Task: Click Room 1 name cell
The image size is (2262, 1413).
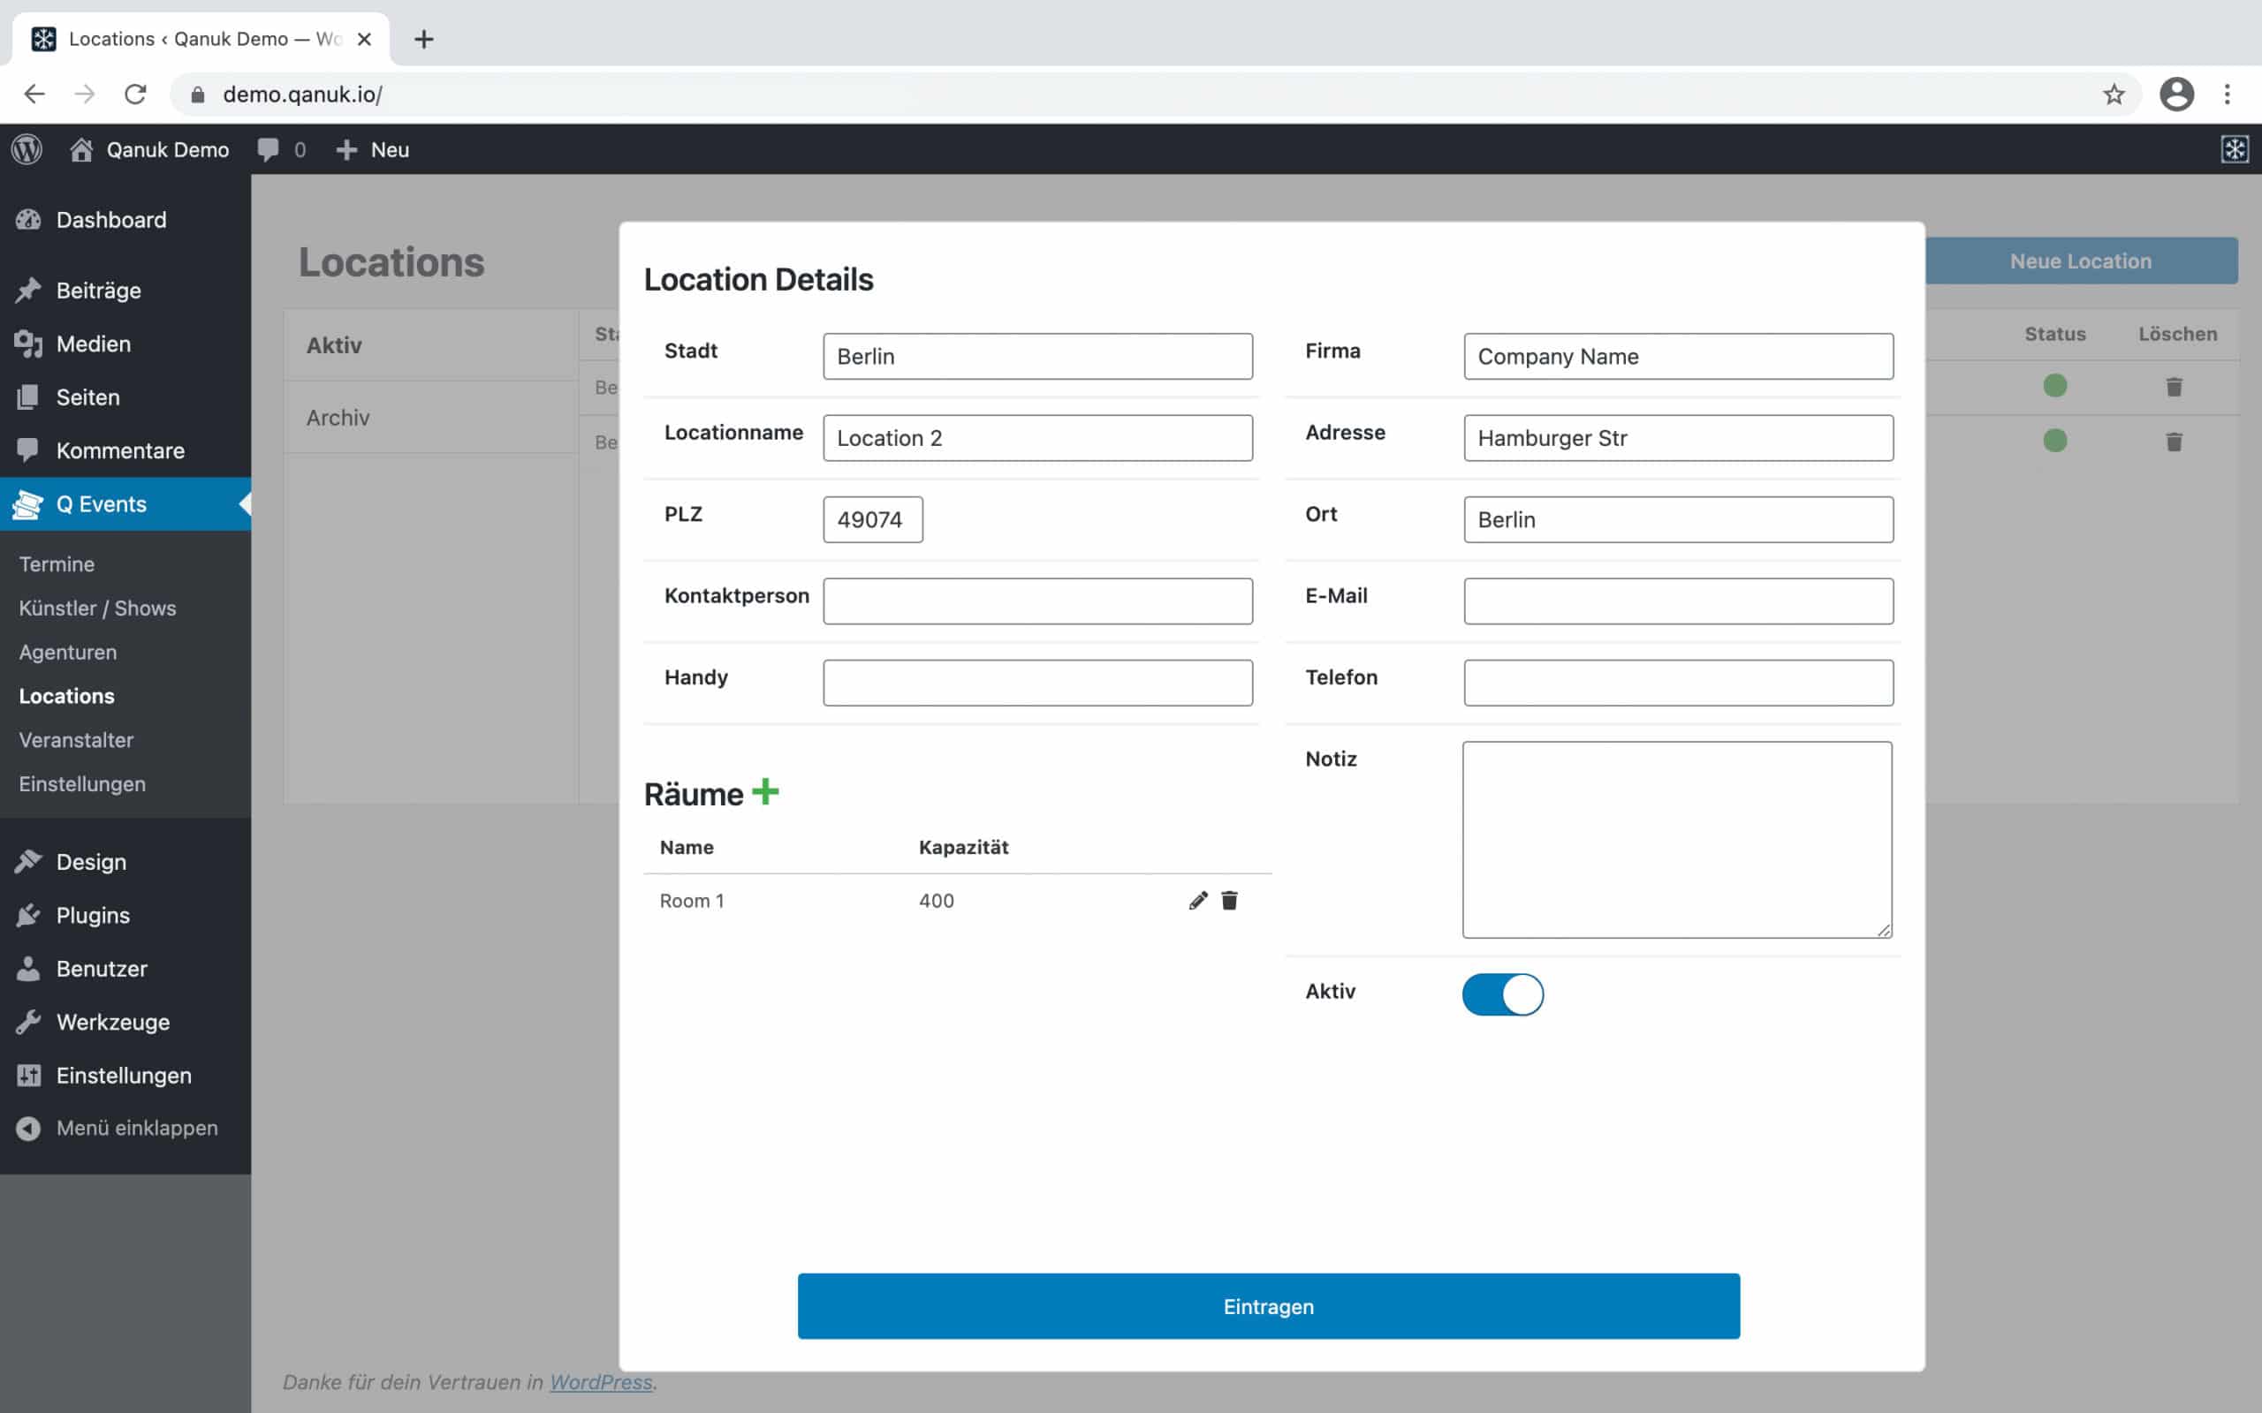Action: pos(692,901)
